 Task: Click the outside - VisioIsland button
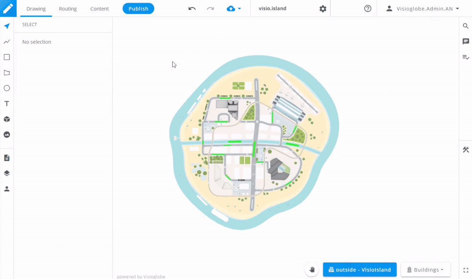[360, 270]
